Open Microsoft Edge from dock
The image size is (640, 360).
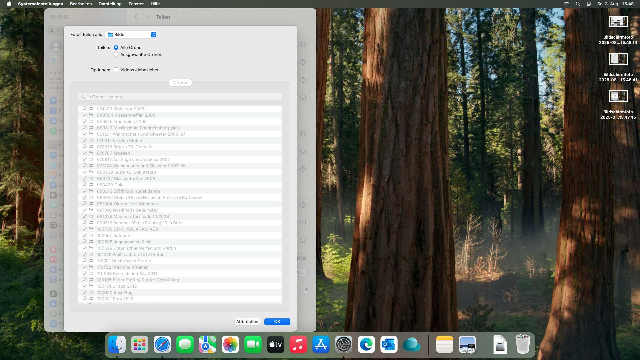pos(366,345)
